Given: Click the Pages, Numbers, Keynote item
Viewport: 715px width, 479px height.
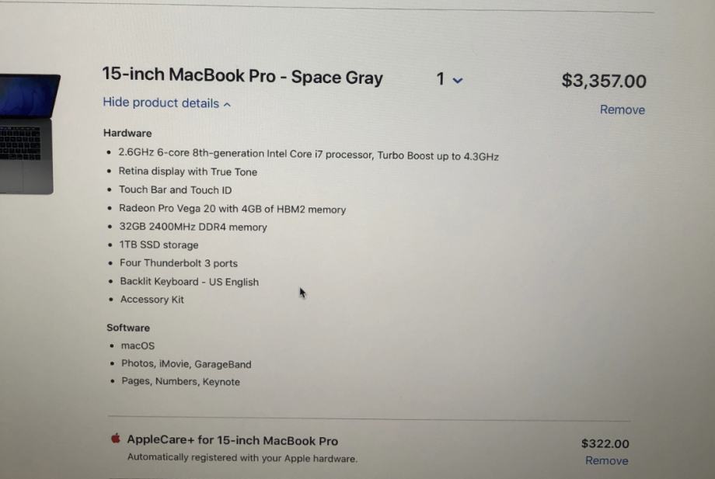Looking at the screenshot, I should pyautogui.click(x=180, y=381).
